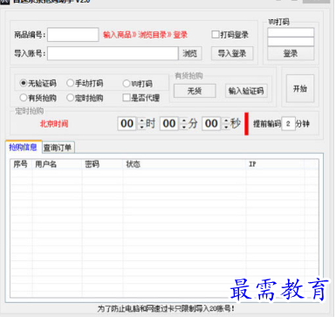Image resolution: width=336 pixels, height=317 pixels.
Task: Click the 用户名 column header
Action: coord(57,164)
